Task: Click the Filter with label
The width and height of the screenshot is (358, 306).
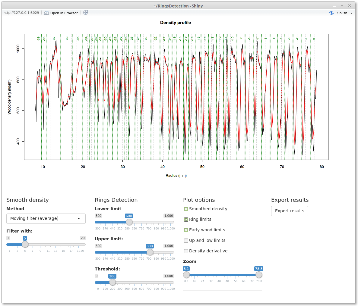Action: point(19,231)
